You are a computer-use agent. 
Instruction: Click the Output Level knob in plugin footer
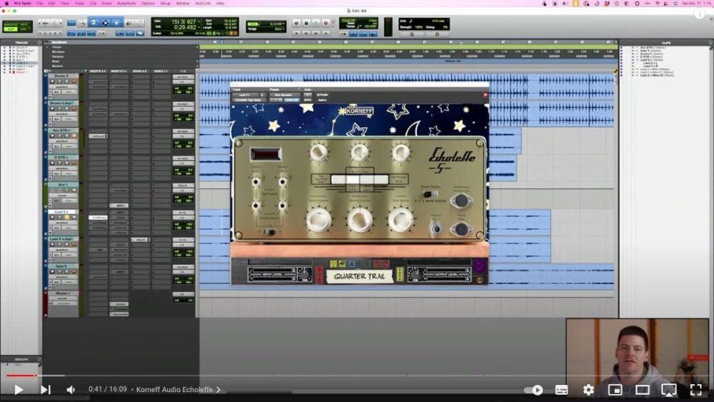[x=414, y=274]
